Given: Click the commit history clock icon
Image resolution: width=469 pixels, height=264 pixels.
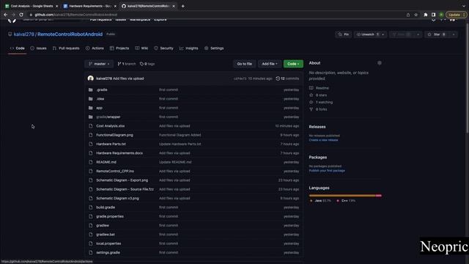Looking at the screenshot, I should click(x=278, y=78).
